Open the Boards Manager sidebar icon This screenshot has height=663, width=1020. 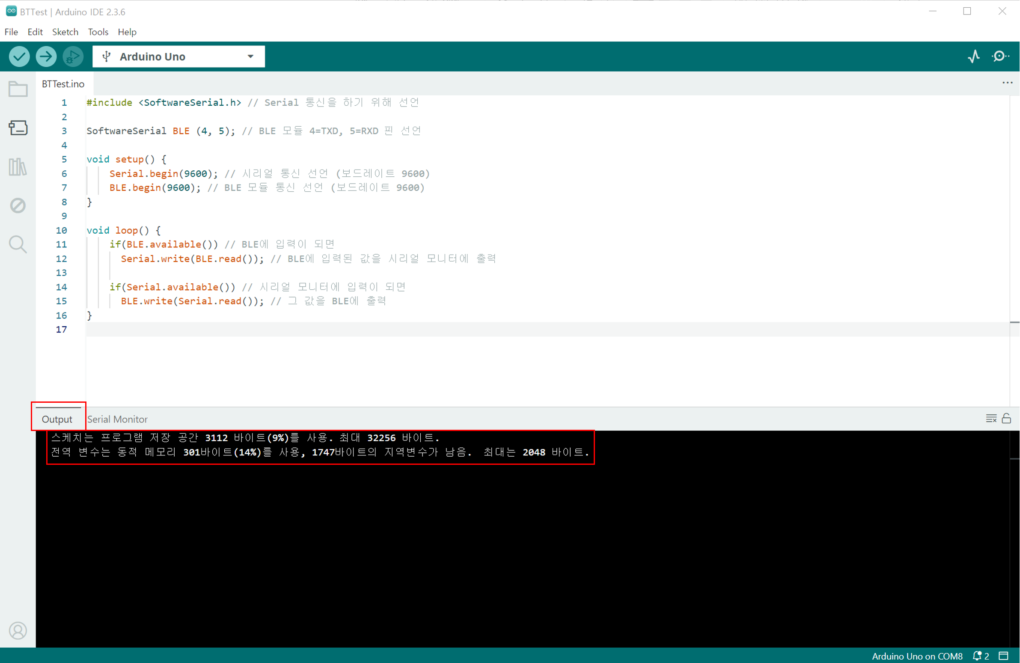(x=18, y=128)
